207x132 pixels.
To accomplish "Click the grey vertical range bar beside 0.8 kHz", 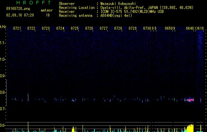I will pyautogui.click(x=6, y=92).
